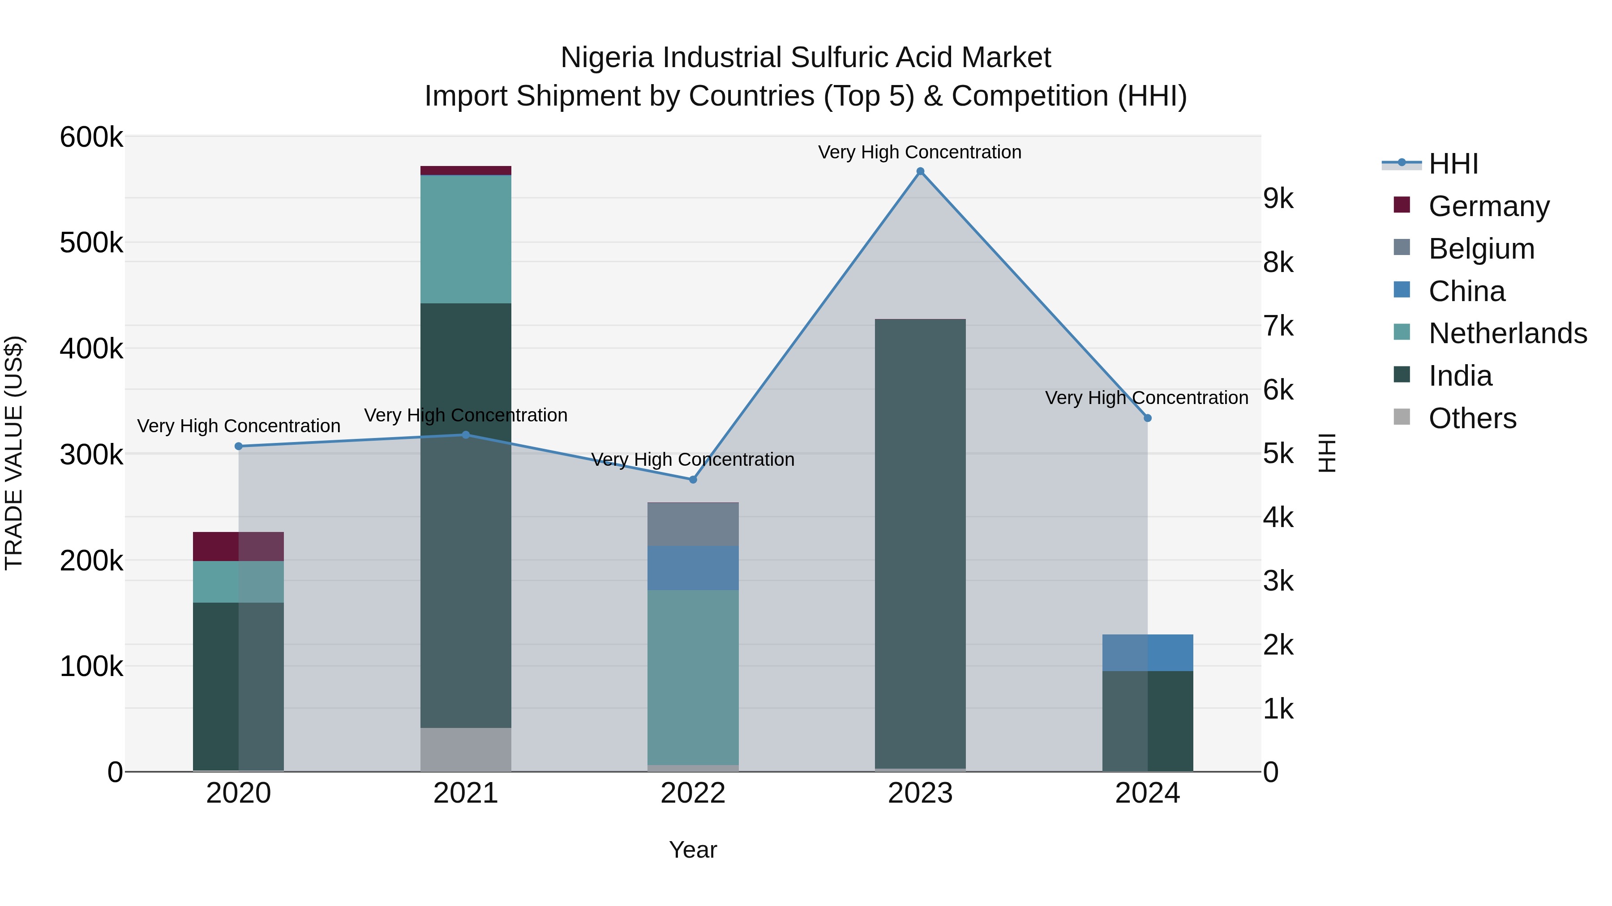Click the China blue legend swatch
This screenshot has height=906, width=1612.
pyautogui.click(x=1402, y=289)
